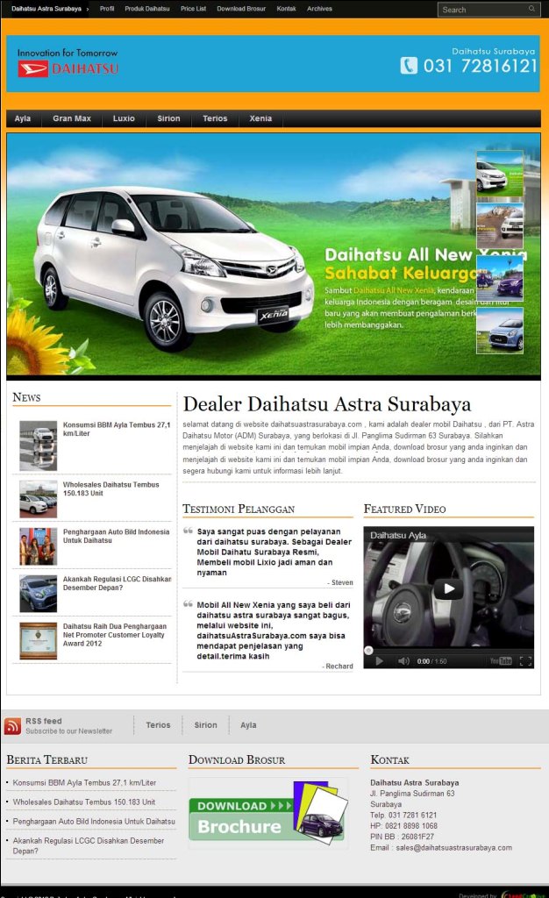Select the Sirion navigation tab
This screenshot has width=549, height=898.
168,118
